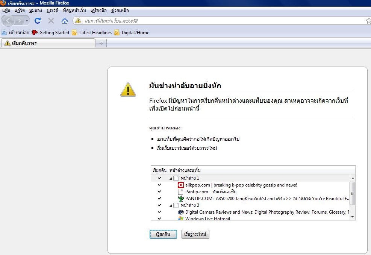371x255 pixels.
Task: Open the เครื่องมือ menu
Action: tap(98, 11)
